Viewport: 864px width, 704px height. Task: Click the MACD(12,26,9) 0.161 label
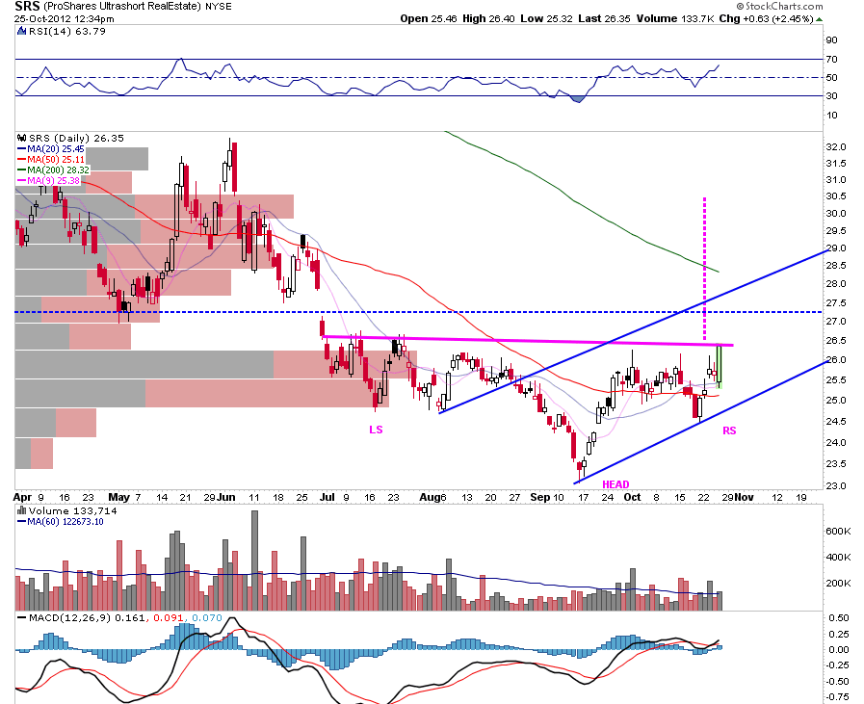88,617
